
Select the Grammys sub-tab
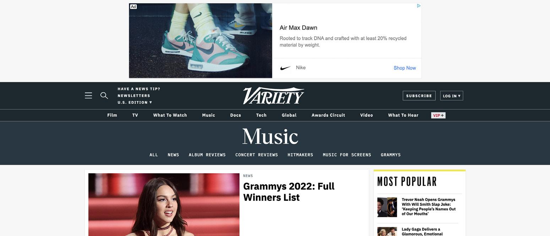click(x=391, y=155)
